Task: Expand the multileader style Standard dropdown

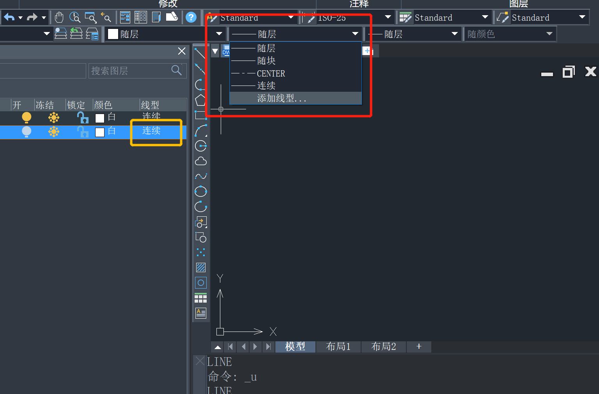Action: pyautogui.click(x=582, y=17)
